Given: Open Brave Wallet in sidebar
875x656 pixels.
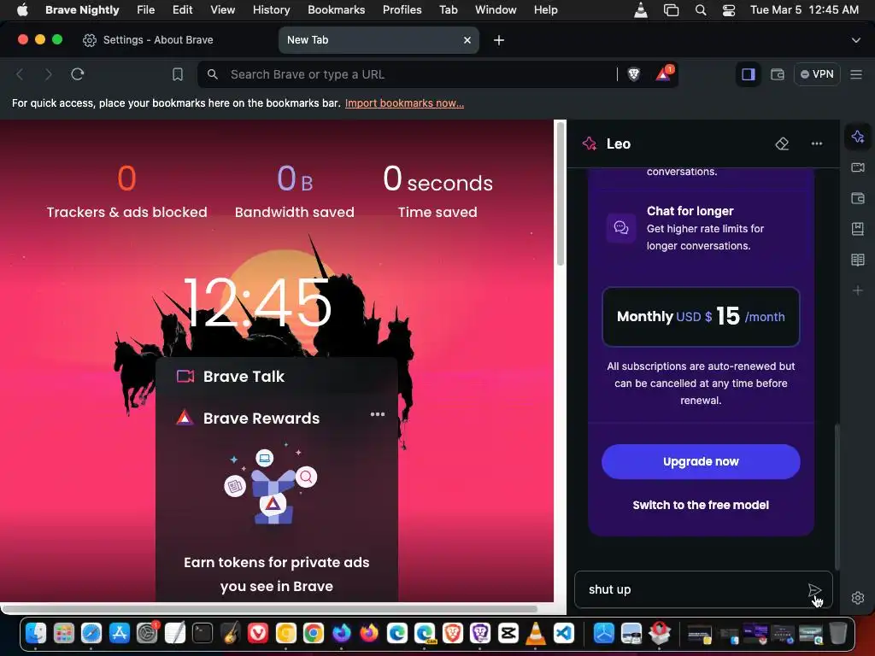Looking at the screenshot, I should click(858, 198).
